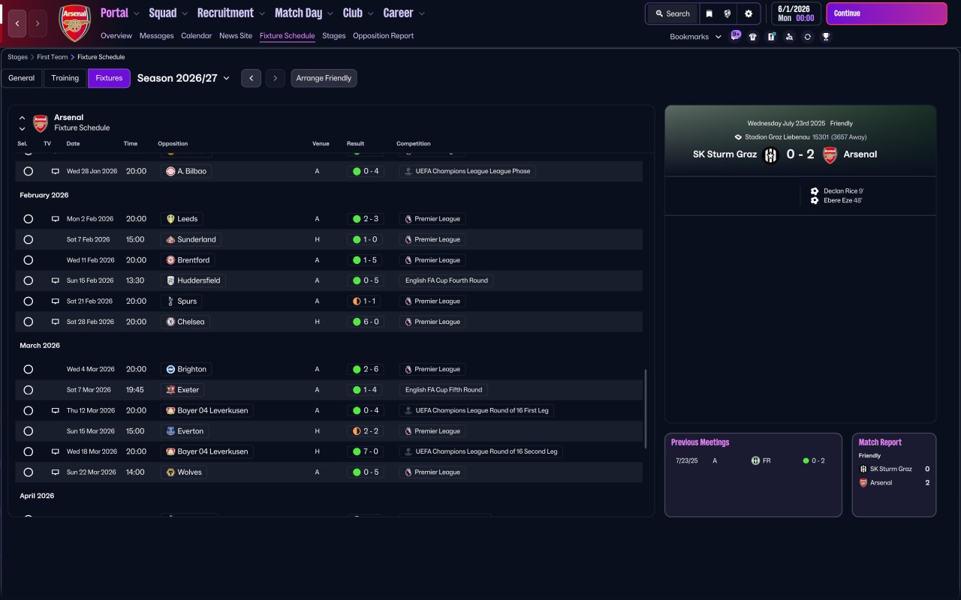The width and height of the screenshot is (961, 600).
Task: Select the Leeds fixture radio button
Action: coord(29,219)
